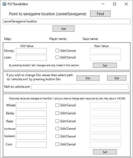
Task: Click the Find button
Action: click(100, 14)
